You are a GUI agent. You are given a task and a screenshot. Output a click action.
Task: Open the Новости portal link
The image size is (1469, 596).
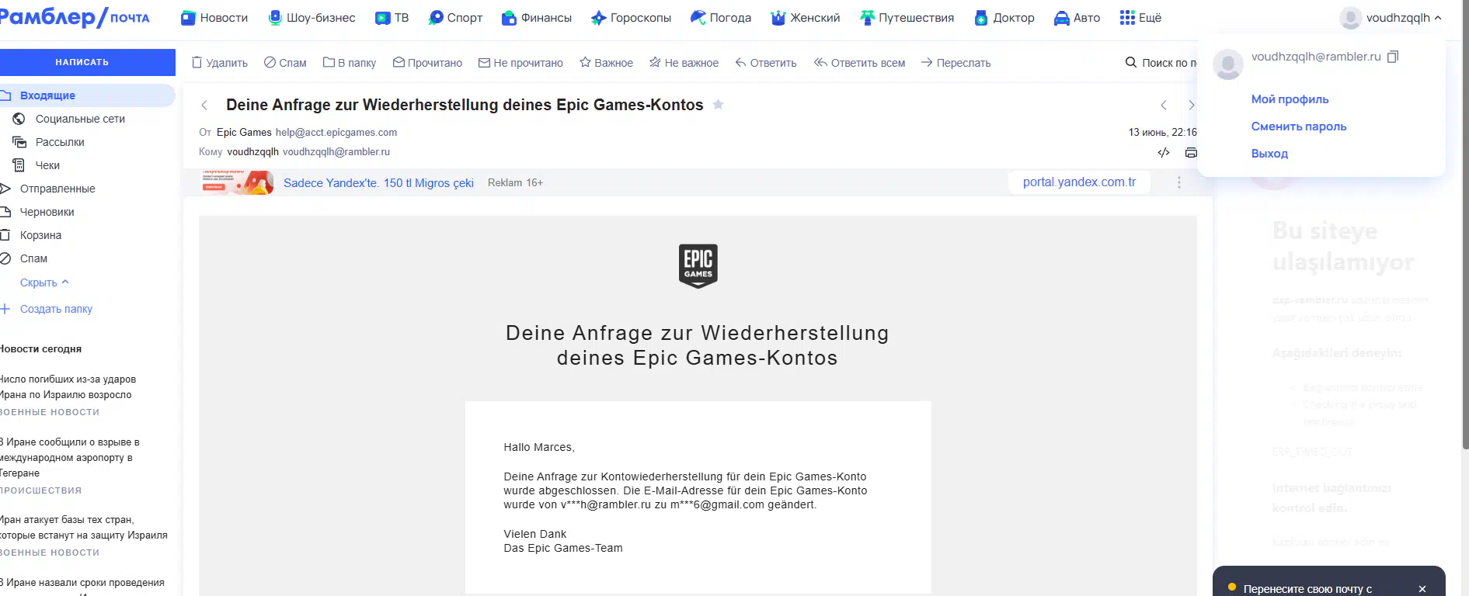click(x=214, y=17)
